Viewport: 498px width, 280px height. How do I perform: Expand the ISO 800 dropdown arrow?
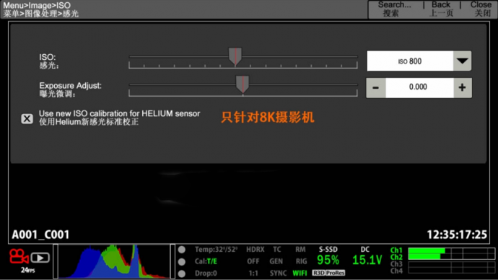(x=462, y=61)
